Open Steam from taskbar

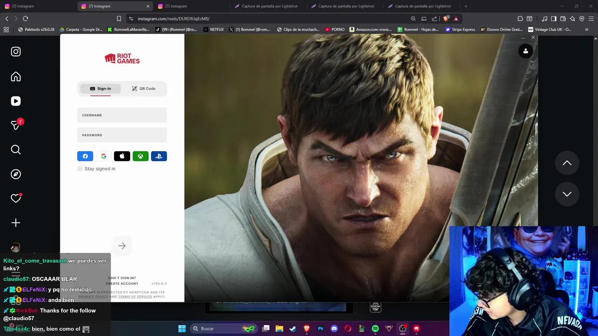(x=292, y=329)
